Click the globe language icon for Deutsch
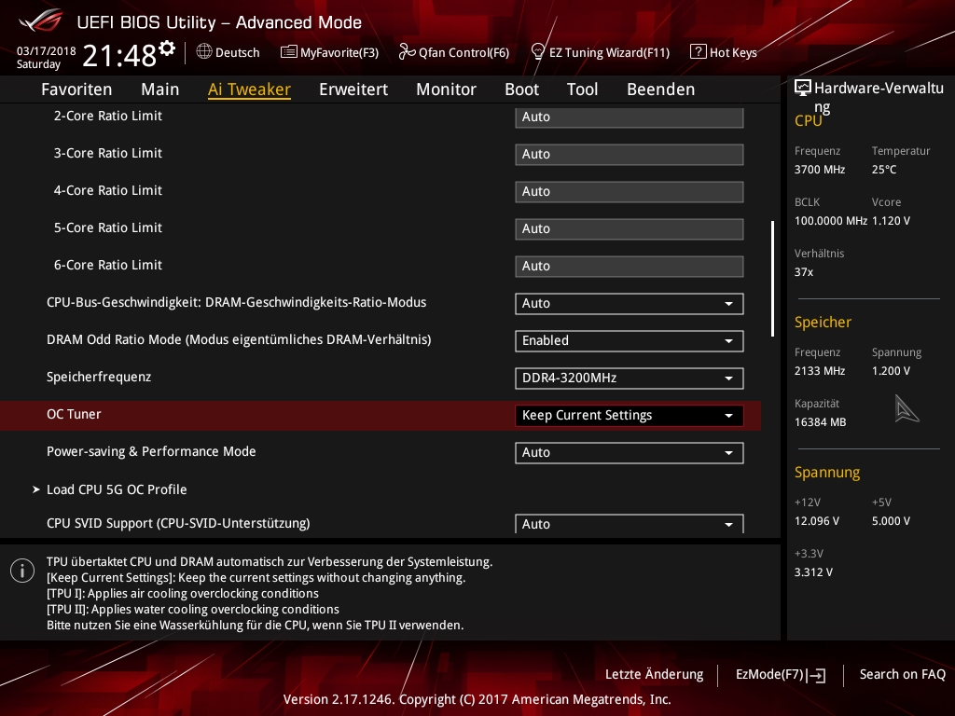Image resolution: width=955 pixels, height=716 pixels. tap(204, 52)
